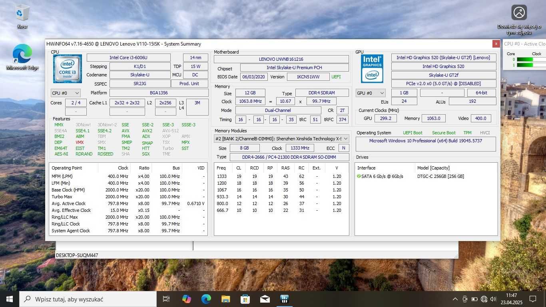The image size is (546, 307).
Task: Click 'DDR4-2666 / PC4-21300' module type field
Action: pyautogui.click(x=289, y=157)
